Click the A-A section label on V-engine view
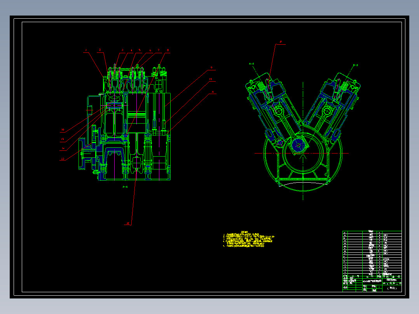This screenshot has height=314, width=419. click(x=251, y=64)
